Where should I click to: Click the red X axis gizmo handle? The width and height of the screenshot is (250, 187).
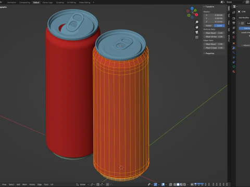coord(196,15)
